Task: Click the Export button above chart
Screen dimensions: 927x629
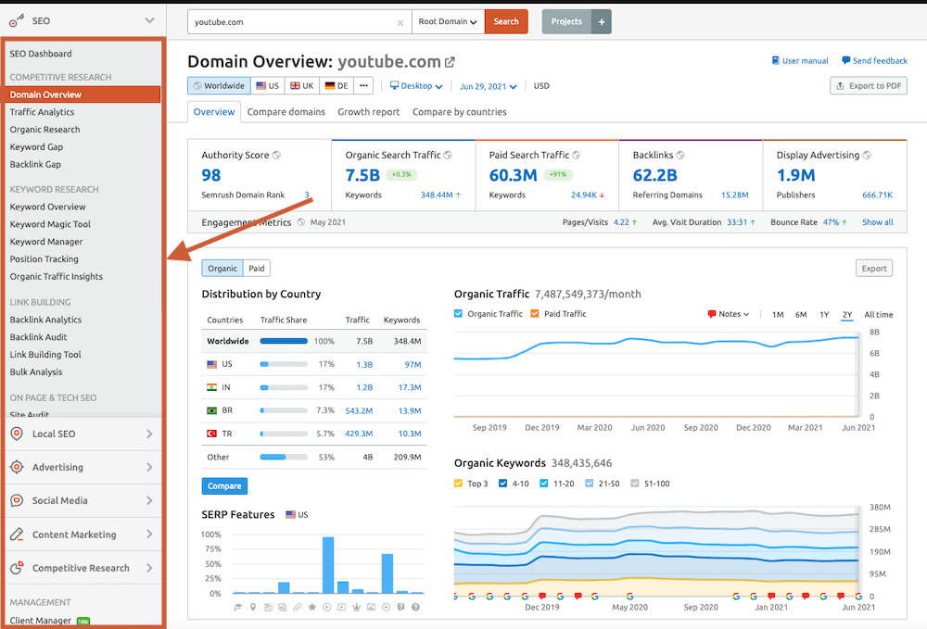Action: point(874,268)
